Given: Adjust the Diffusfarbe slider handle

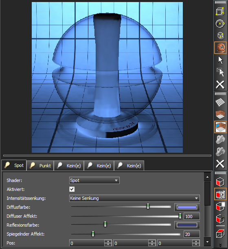Looking at the screenshot, I should click(148, 206).
